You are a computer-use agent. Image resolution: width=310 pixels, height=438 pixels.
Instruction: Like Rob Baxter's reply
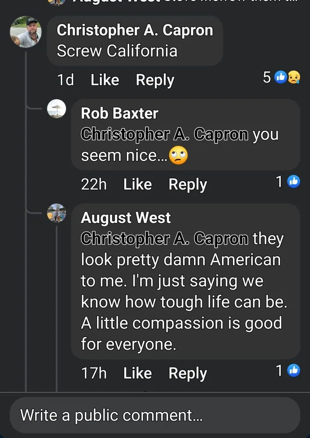coord(137,184)
